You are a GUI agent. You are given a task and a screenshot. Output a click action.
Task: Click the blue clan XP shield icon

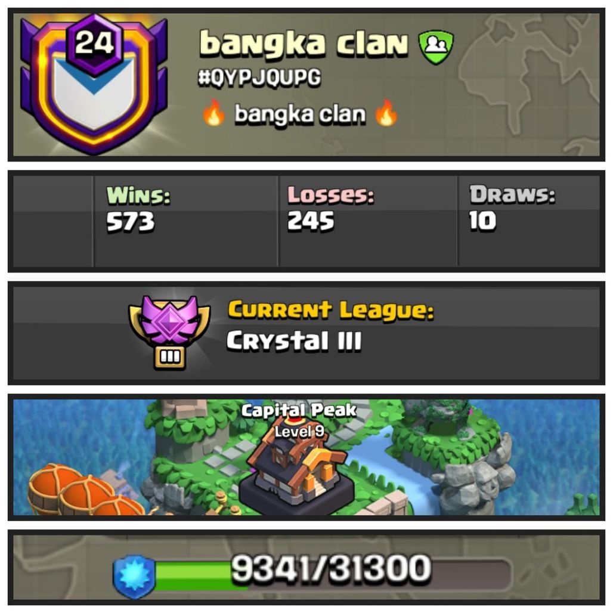click(134, 576)
